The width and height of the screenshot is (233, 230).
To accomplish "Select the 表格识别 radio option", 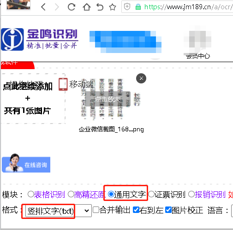I will (31, 194).
